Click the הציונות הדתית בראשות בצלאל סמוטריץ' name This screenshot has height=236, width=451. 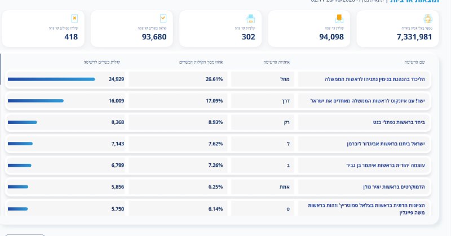[366, 209]
